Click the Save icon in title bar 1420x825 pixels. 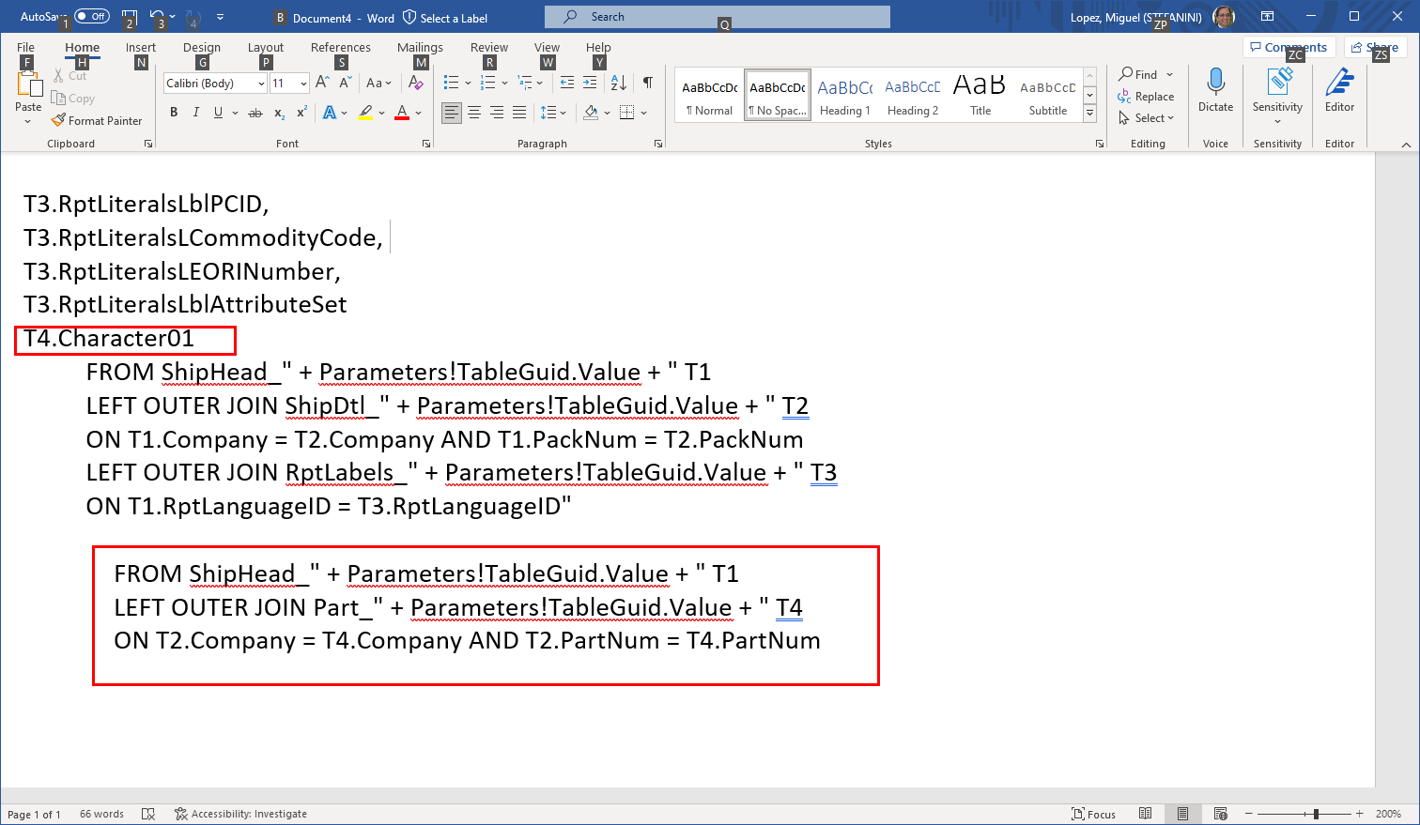pos(130,16)
